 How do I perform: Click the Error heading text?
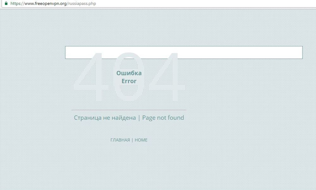click(x=129, y=81)
